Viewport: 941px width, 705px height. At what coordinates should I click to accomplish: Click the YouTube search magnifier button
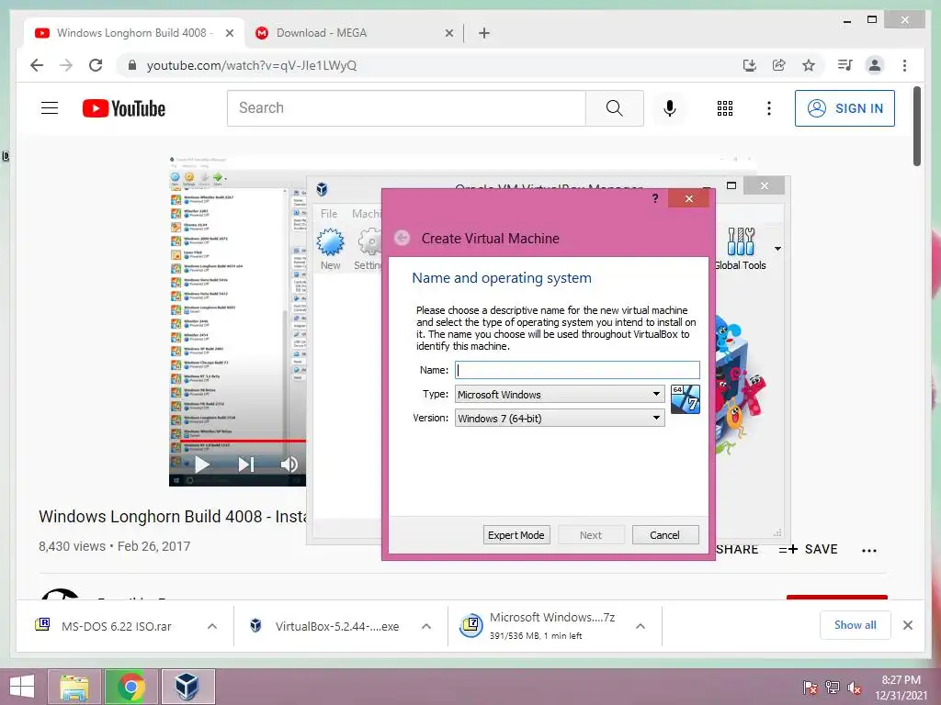[x=614, y=108]
